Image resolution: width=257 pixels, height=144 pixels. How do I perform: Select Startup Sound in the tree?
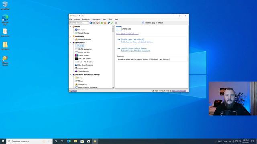(x=83, y=68)
